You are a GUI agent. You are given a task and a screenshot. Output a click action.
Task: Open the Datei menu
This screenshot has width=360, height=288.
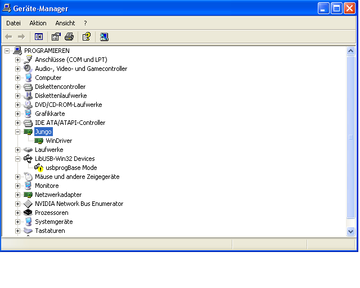[x=13, y=23]
